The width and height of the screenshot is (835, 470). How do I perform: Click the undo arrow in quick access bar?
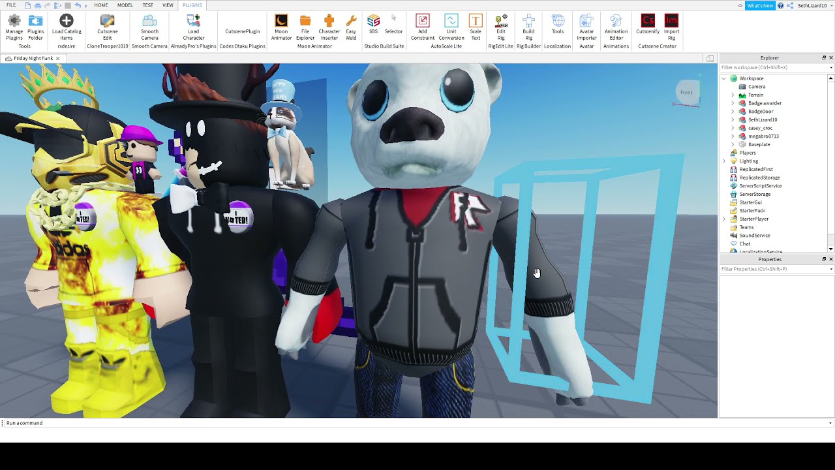[x=77, y=5]
